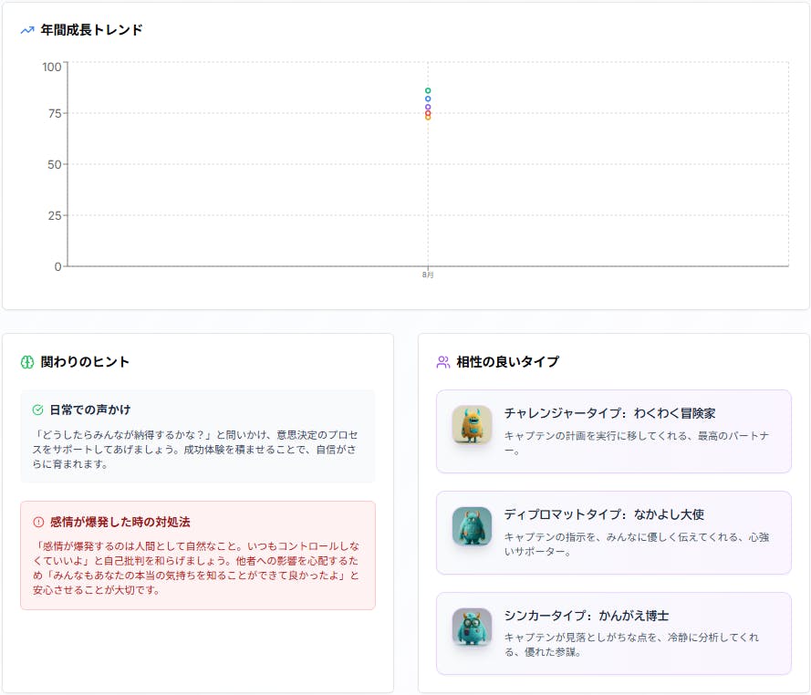Click the teal monster avatar for ディプロマットタイプ
This screenshot has height=695, width=811.
472,526
